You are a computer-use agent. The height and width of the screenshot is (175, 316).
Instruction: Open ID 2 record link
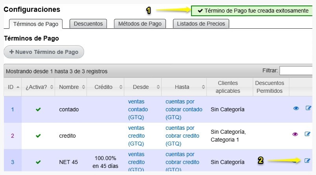click(13, 136)
